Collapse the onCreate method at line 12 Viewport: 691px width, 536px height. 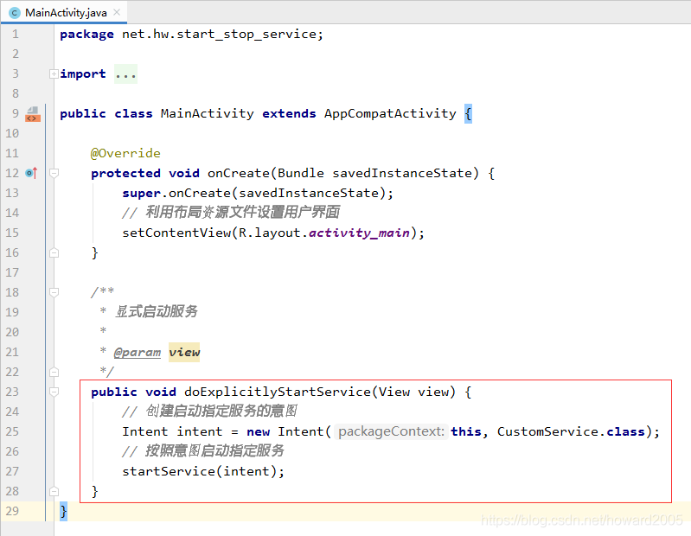coord(54,173)
